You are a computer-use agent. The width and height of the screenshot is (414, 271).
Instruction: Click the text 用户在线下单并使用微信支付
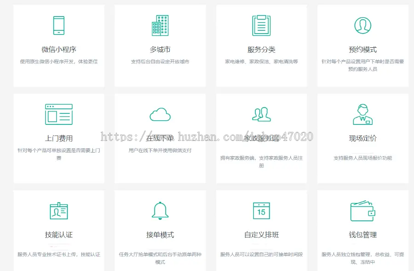[x=160, y=150]
